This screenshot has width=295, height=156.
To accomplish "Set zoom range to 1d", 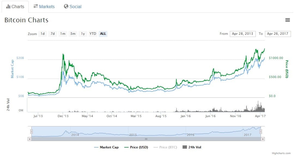I will (x=43, y=34).
